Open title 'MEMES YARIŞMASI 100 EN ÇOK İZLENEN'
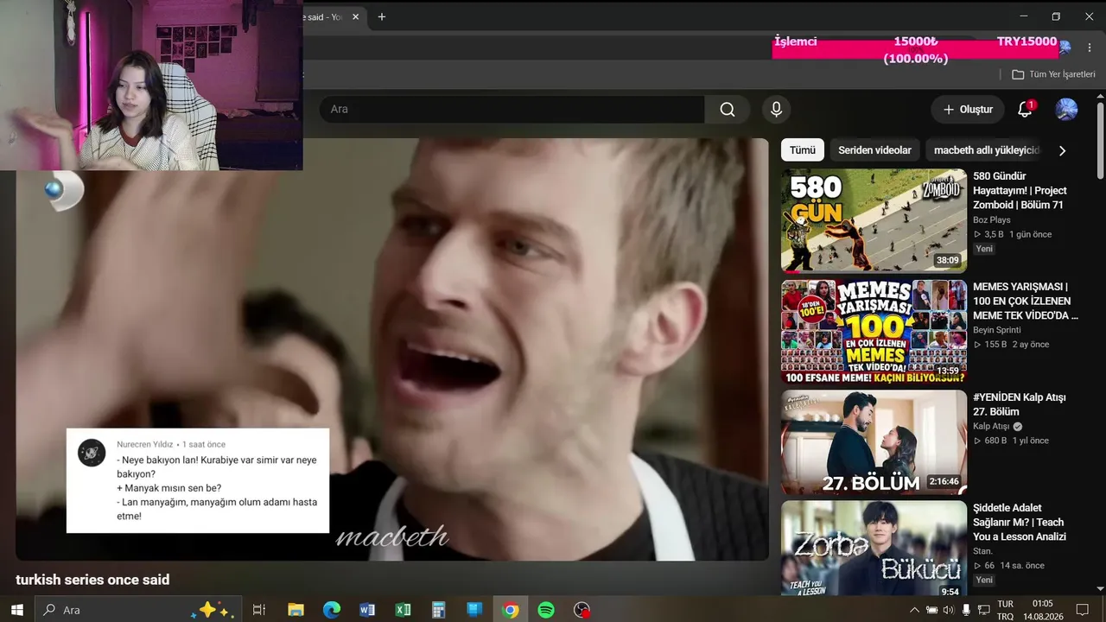The image size is (1106, 622). pos(1026,301)
